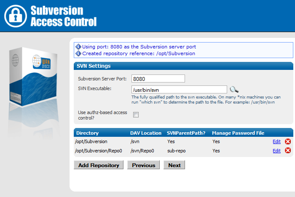Viewport: 295px width, 197px height.
Task: Click 'Yes' SVNParentPath value for /opt/Subversion
Action: (x=171, y=141)
